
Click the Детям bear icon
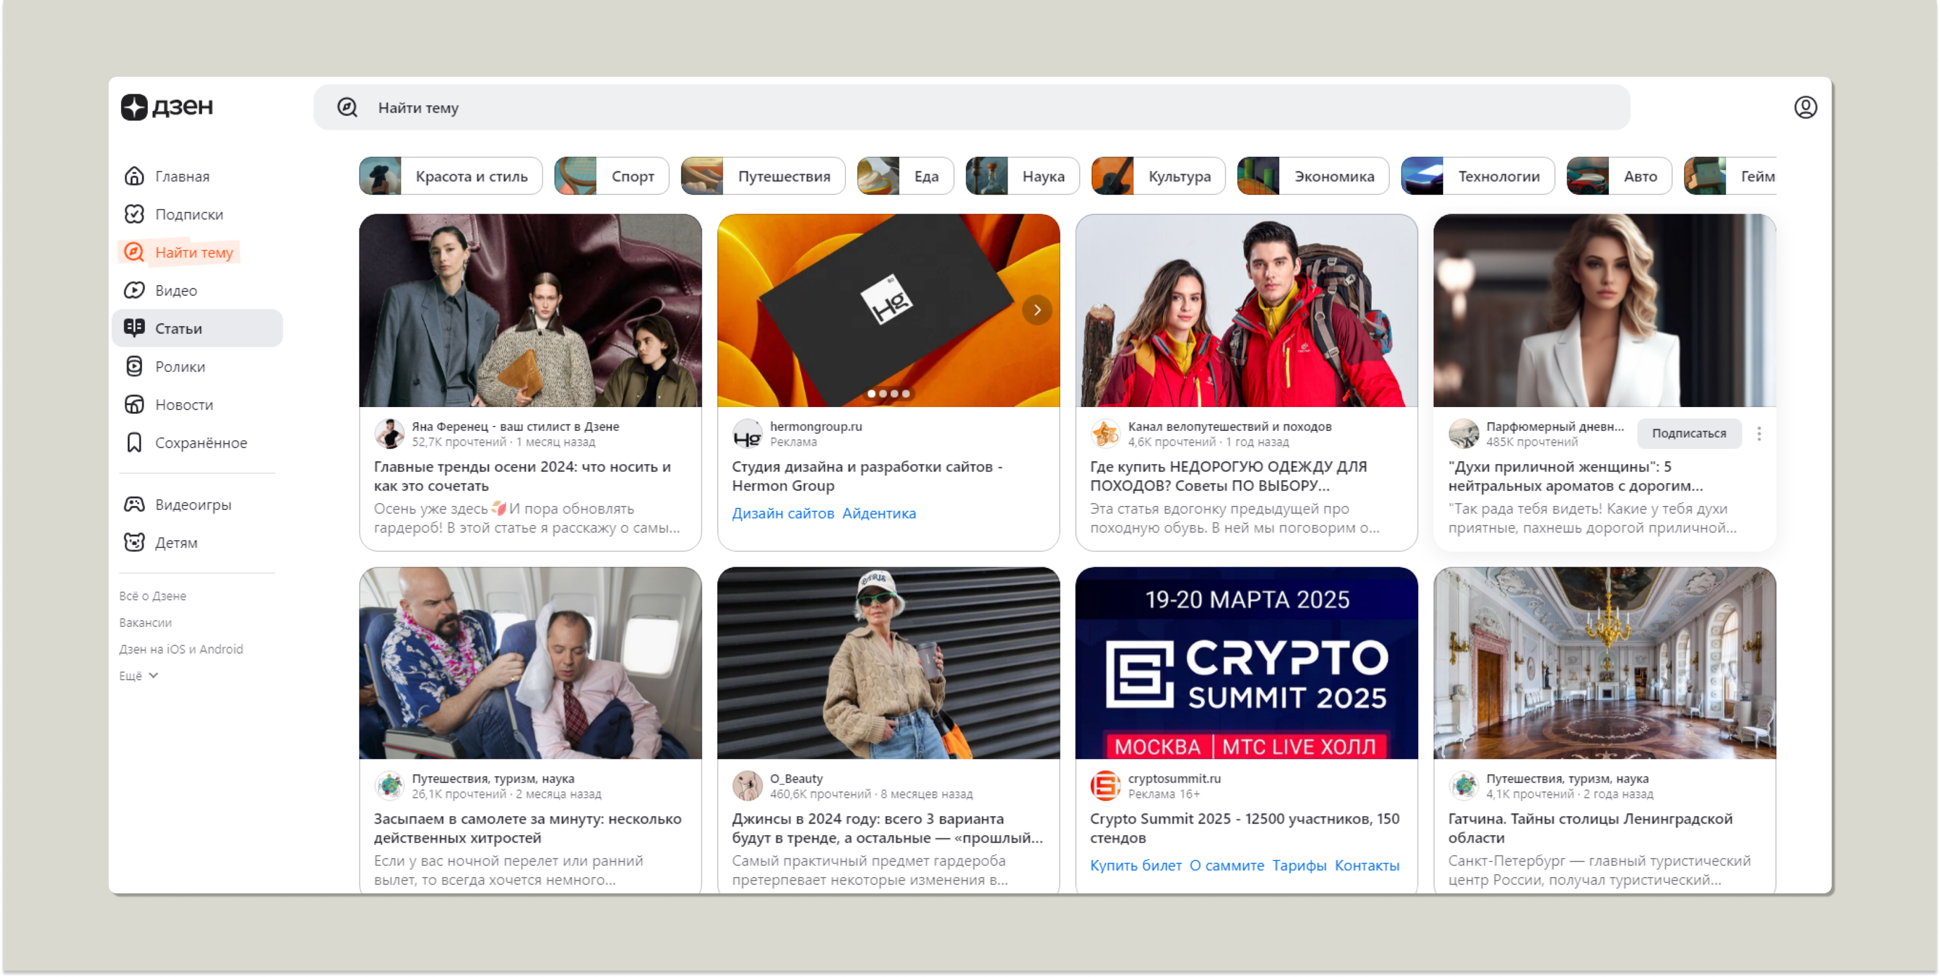pos(134,543)
